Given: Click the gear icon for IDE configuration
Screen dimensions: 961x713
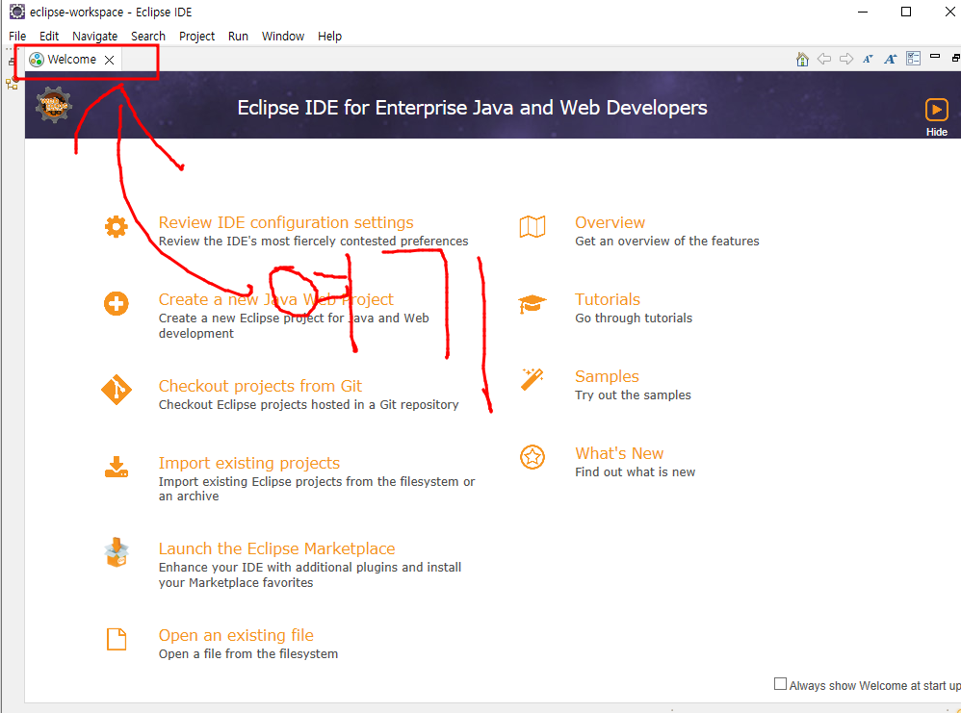Looking at the screenshot, I should click(x=116, y=227).
